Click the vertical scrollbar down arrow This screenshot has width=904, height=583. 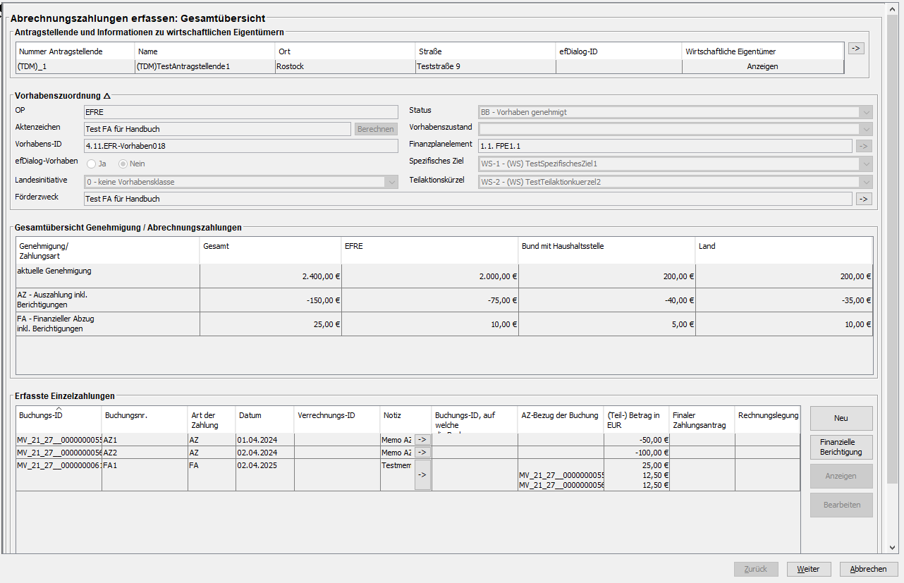892,547
